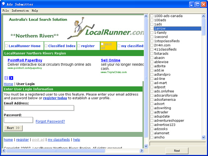Image resolution: width=208 pixels, height=156 pixels.
Task: Select adscarsforsale in the site list
Action: coord(166,95)
